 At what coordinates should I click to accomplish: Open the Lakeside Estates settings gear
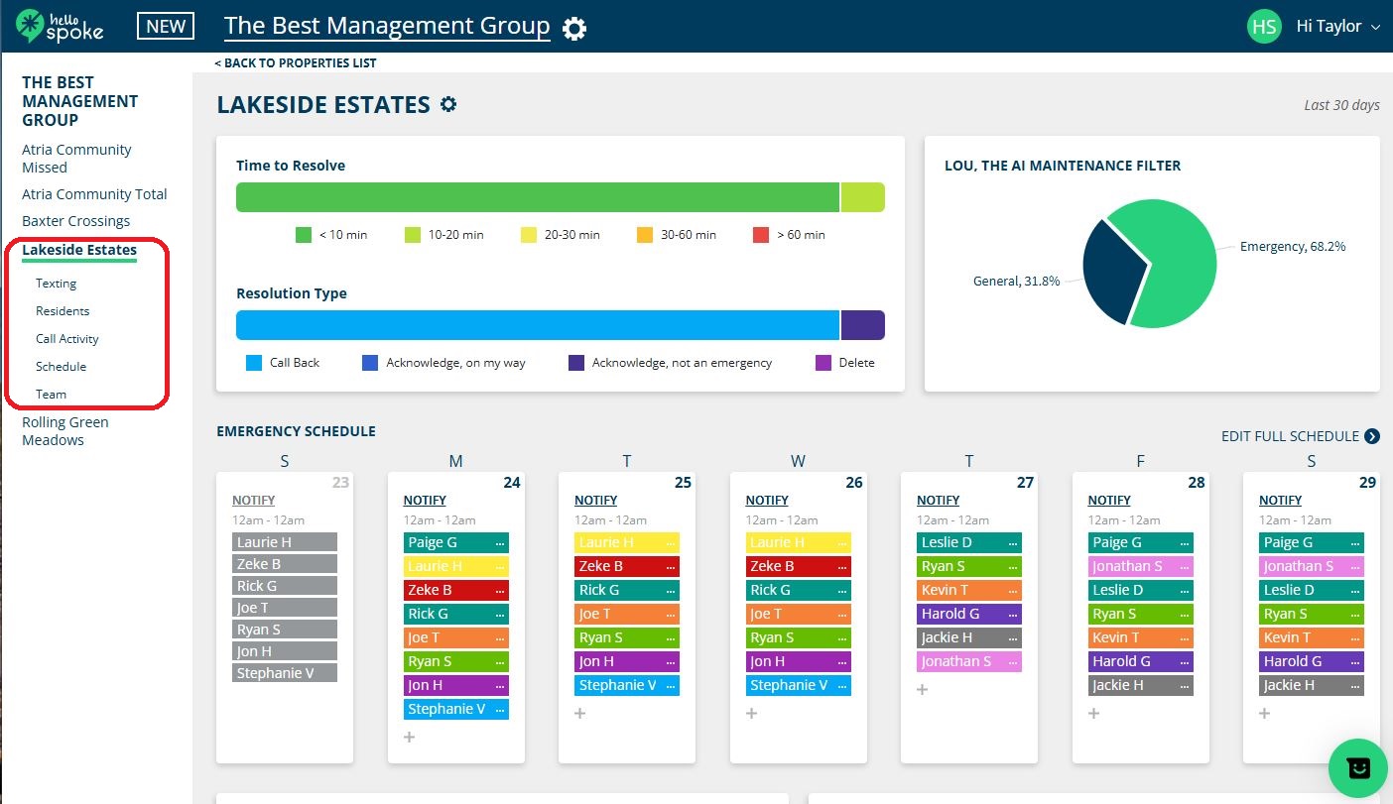tap(447, 103)
